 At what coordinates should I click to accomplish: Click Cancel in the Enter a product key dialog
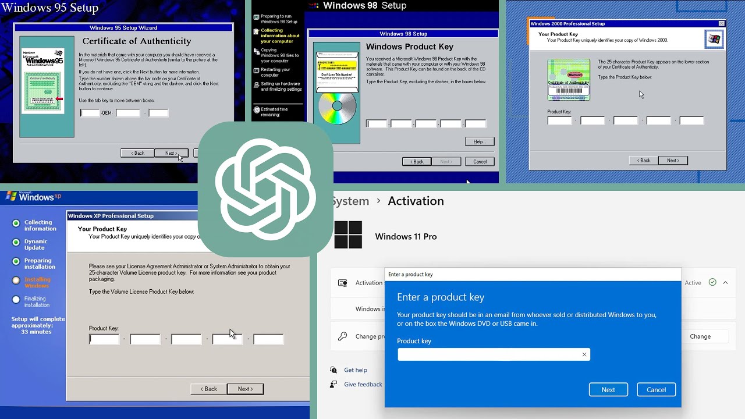click(656, 390)
